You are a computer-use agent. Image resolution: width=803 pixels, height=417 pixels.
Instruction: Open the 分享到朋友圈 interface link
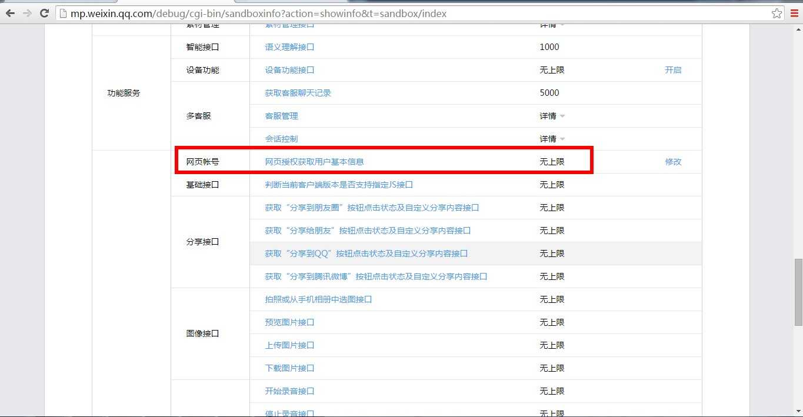click(372, 208)
